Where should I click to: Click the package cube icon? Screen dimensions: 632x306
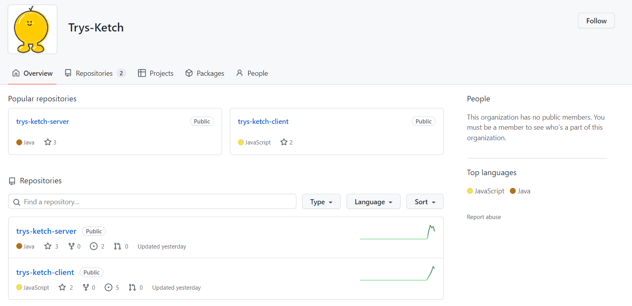point(189,73)
